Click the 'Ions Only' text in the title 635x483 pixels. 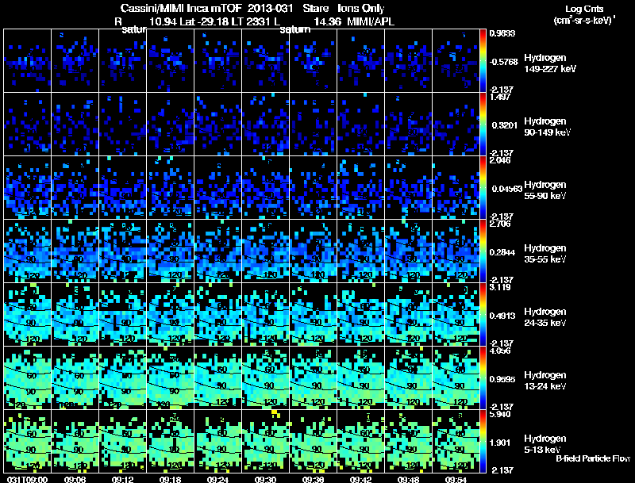point(361,9)
